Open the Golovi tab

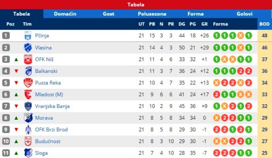click(x=245, y=14)
